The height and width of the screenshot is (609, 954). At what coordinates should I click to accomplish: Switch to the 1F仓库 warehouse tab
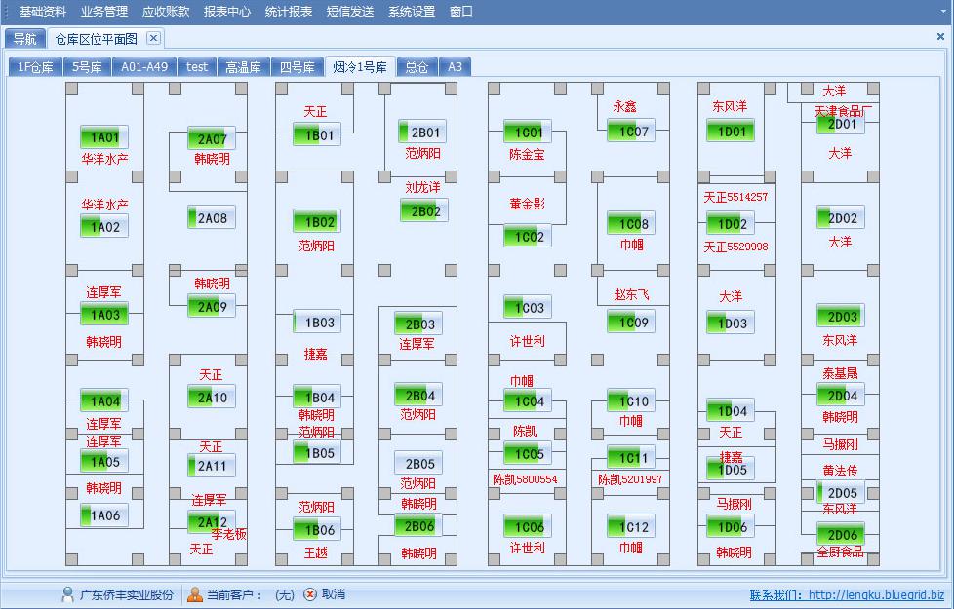[35, 67]
